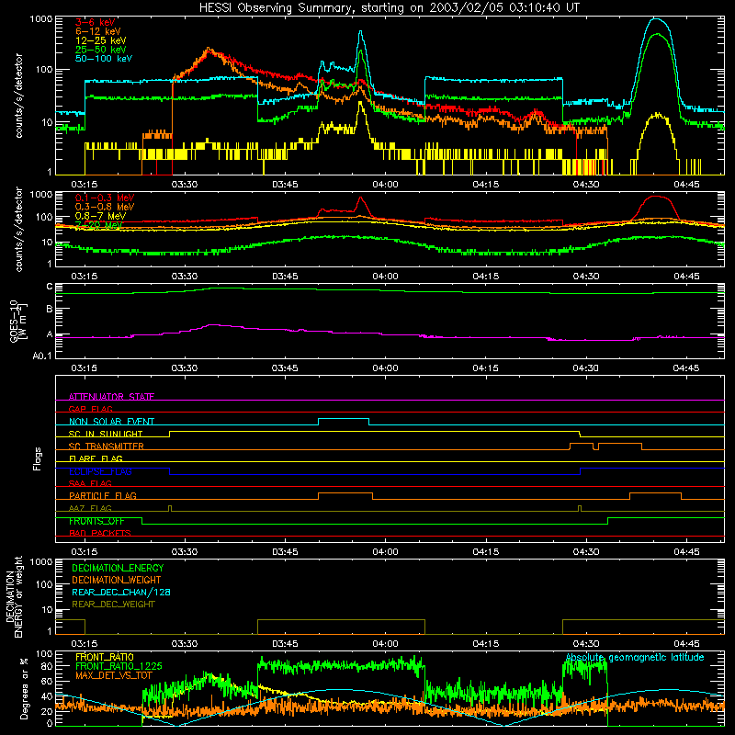The width and height of the screenshot is (735, 735).
Task: Click the Absolute geomagnetic latitude label
Action: point(635,658)
